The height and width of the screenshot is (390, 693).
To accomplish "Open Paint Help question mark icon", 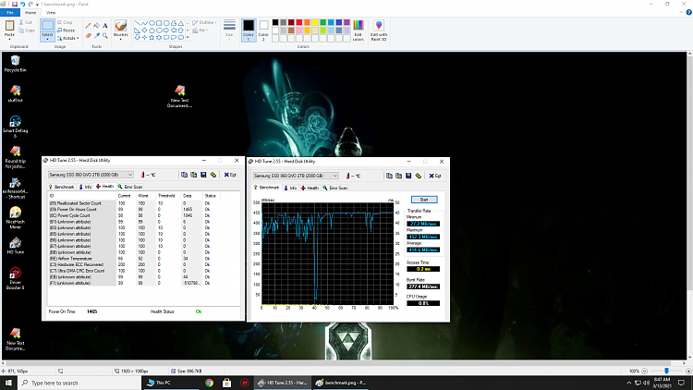I will pos(688,13).
